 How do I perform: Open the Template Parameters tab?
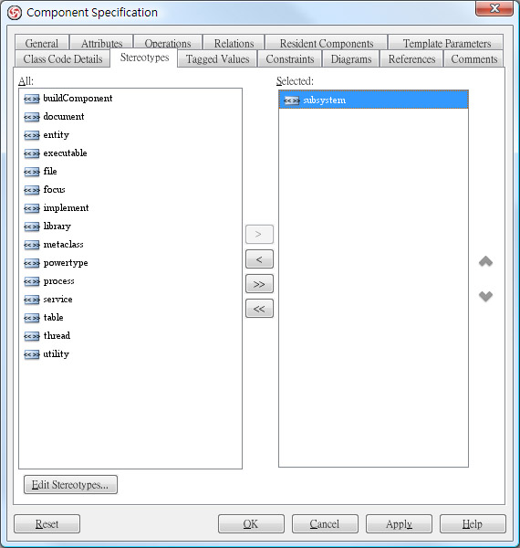click(447, 43)
